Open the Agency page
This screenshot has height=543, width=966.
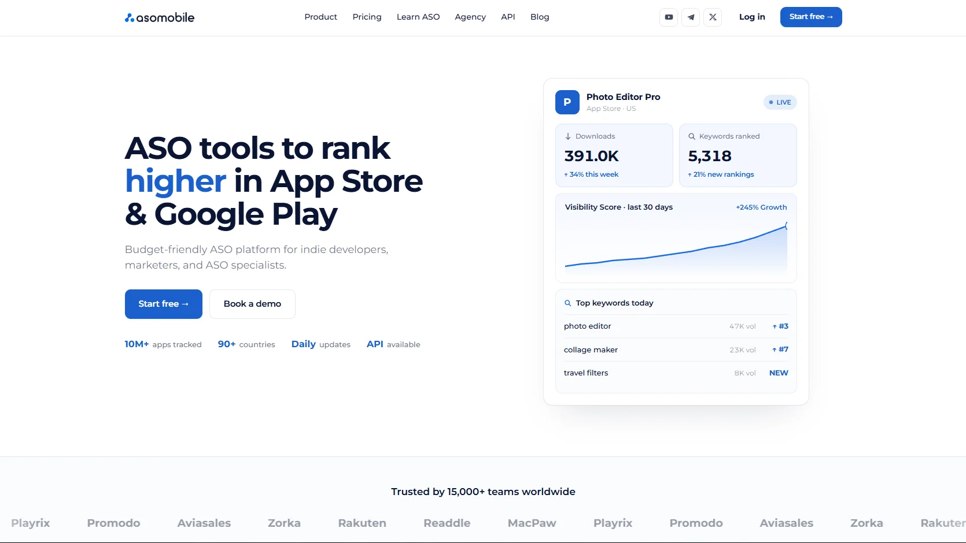coord(470,17)
